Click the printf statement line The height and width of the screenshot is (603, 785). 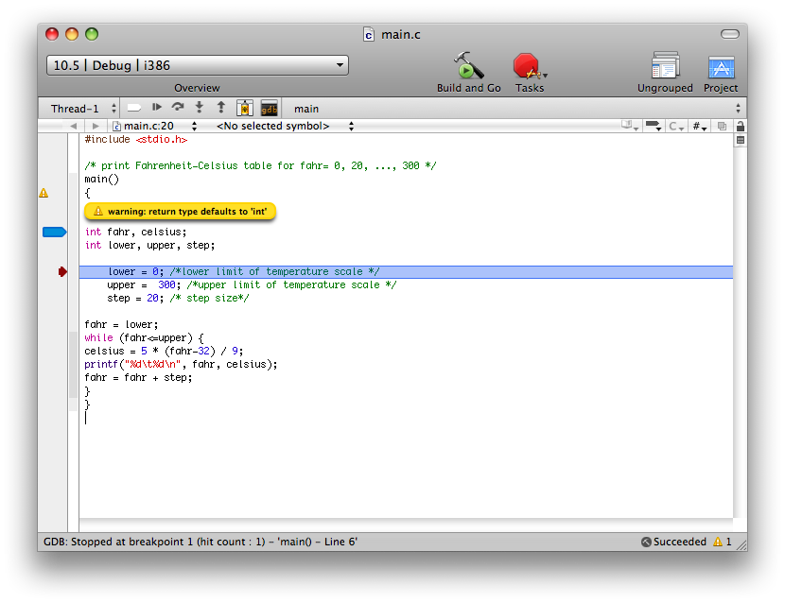[x=181, y=364]
